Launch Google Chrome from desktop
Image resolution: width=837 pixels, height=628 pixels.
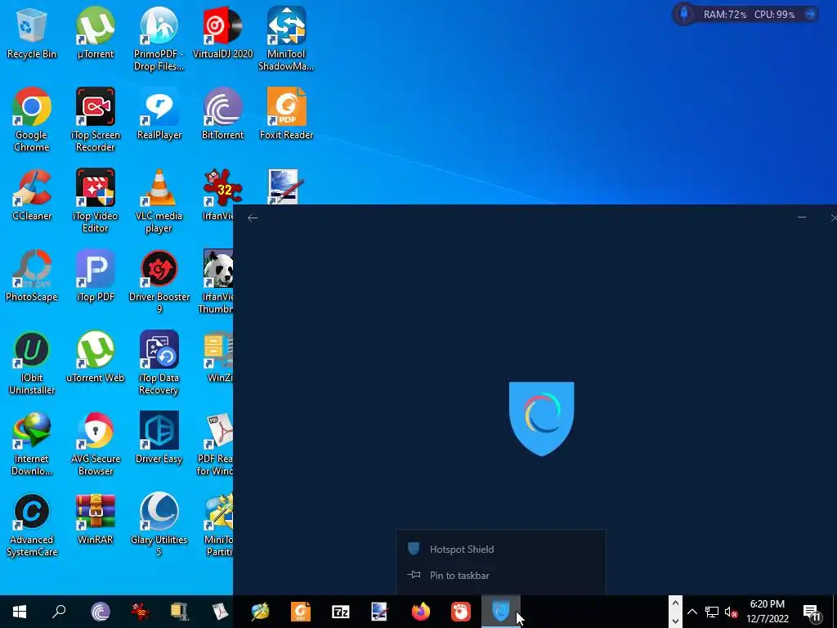point(32,120)
